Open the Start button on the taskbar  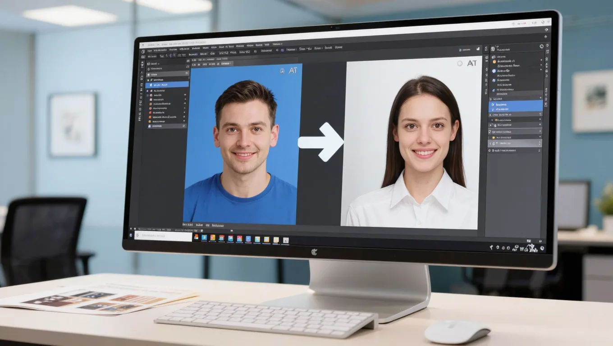[131, 235]
